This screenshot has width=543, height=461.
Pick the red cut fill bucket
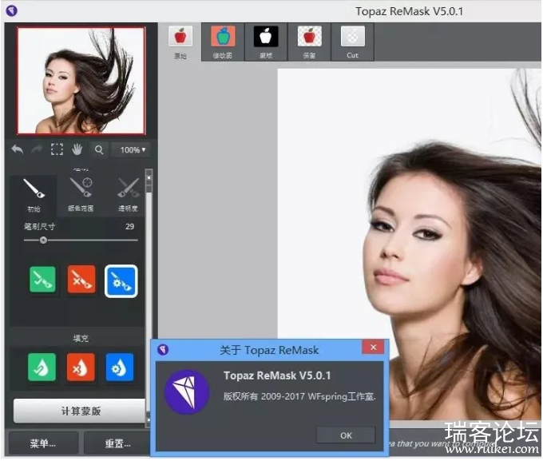(81, 368)
